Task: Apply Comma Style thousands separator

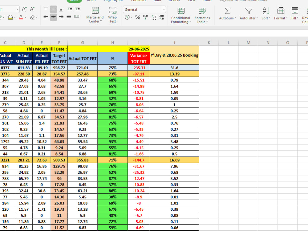Action: pos(145,17)
